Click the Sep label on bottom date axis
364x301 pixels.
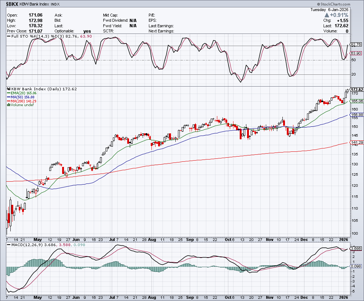tap(190, 297)
